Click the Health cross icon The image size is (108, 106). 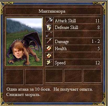(x=49, y=49)
